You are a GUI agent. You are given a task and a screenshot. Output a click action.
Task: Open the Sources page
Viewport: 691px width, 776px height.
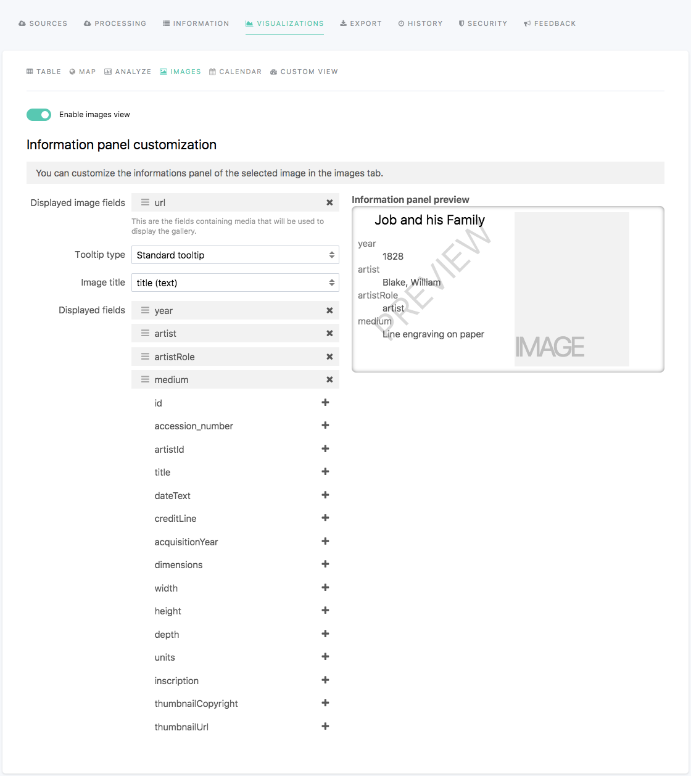click(x=43, y=24)
